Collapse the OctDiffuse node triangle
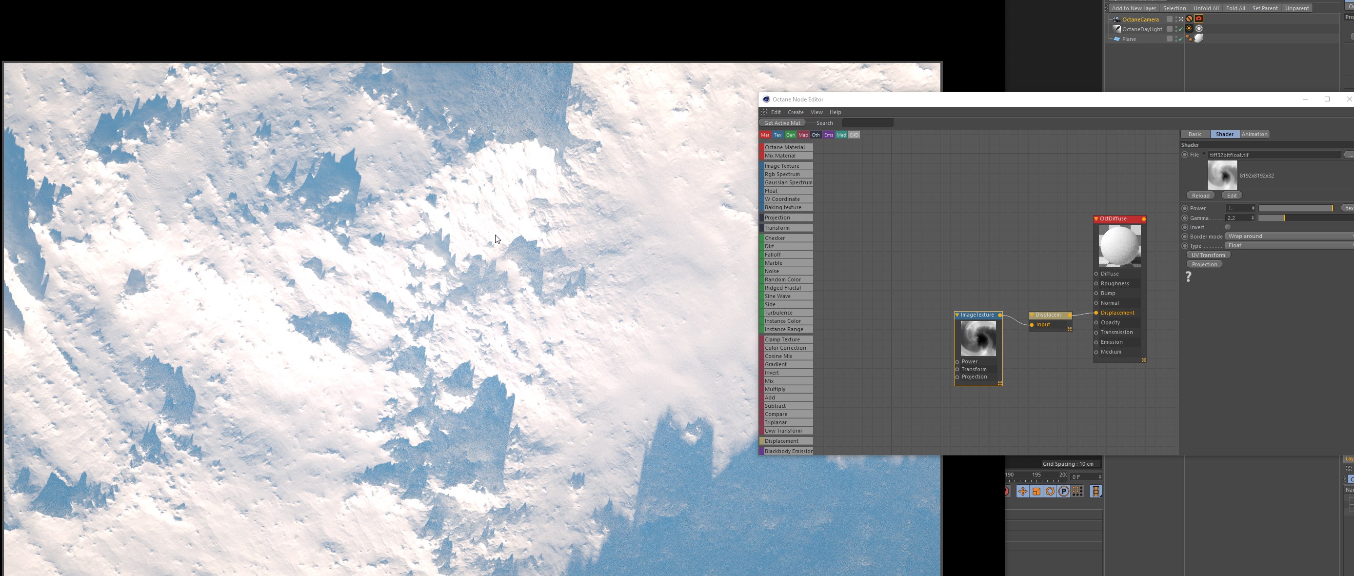 tap(1096, 218)
